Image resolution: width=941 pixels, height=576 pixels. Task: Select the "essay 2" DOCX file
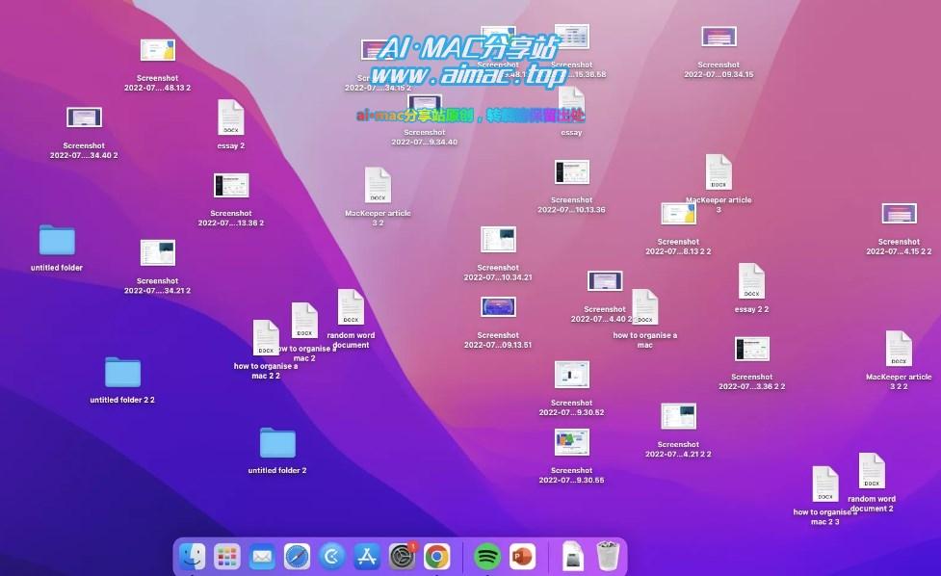pyautogui.click(x=231, y=118)
